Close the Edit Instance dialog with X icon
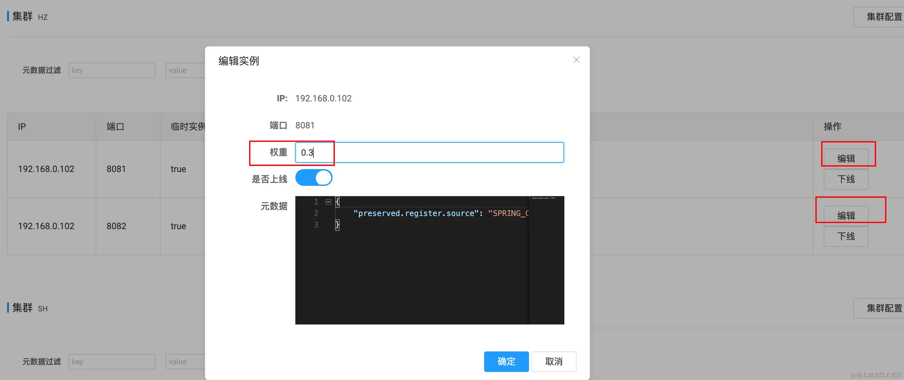 576,60
